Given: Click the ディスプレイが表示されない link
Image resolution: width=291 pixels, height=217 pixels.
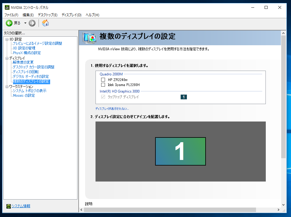Looking at the screenshot, I should pos(112,109).
